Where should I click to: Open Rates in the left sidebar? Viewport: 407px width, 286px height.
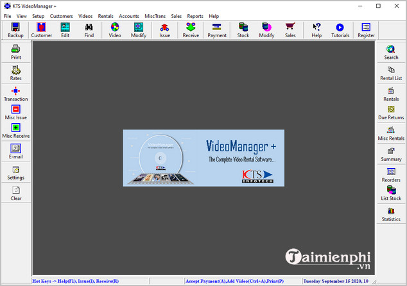coord(16,73)
